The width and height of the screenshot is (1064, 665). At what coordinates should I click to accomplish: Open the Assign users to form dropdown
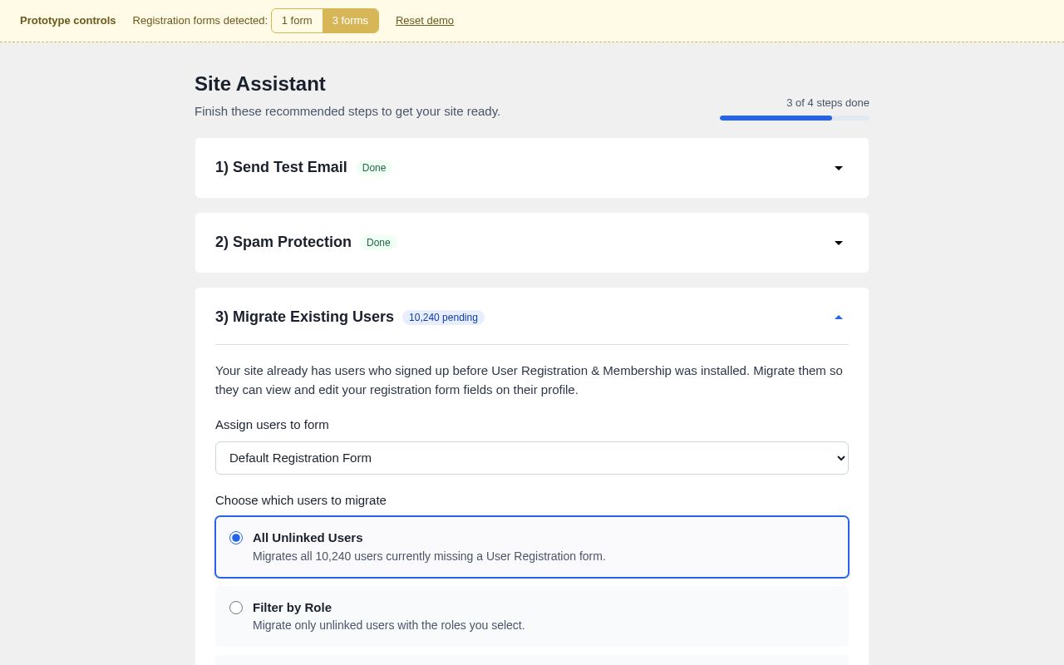tap(532, 458)
